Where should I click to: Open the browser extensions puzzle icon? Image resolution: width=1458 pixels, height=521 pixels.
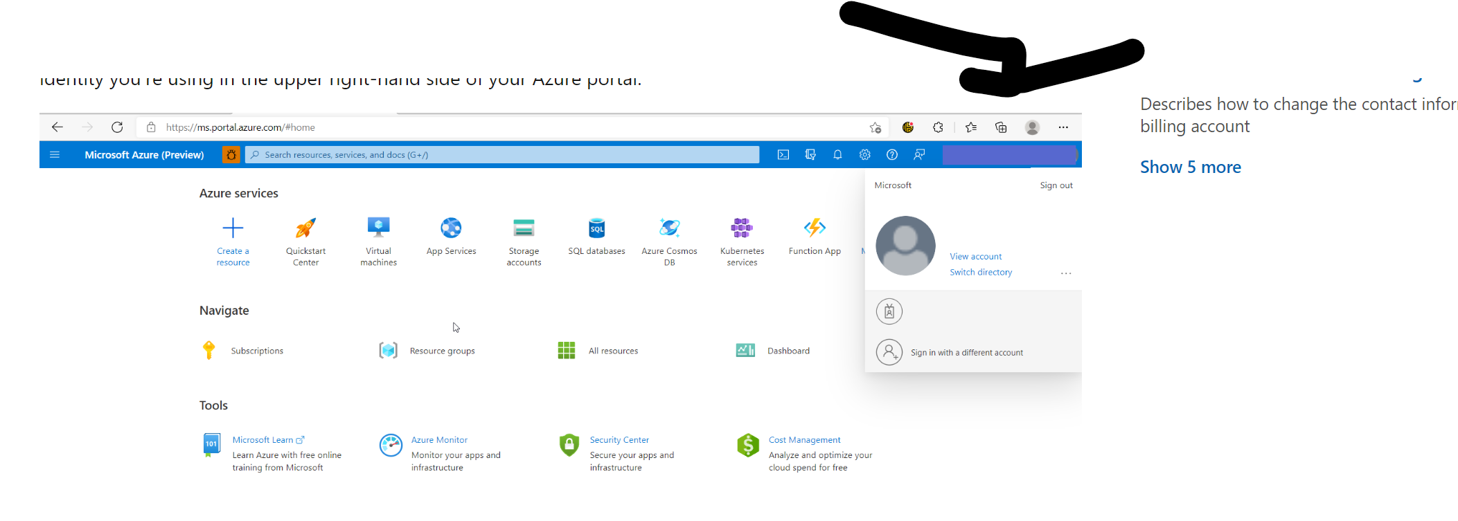pyautogui.click(x=938, y=127)
